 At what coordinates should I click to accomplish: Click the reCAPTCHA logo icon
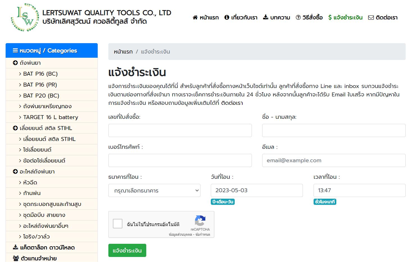point(200,221)
